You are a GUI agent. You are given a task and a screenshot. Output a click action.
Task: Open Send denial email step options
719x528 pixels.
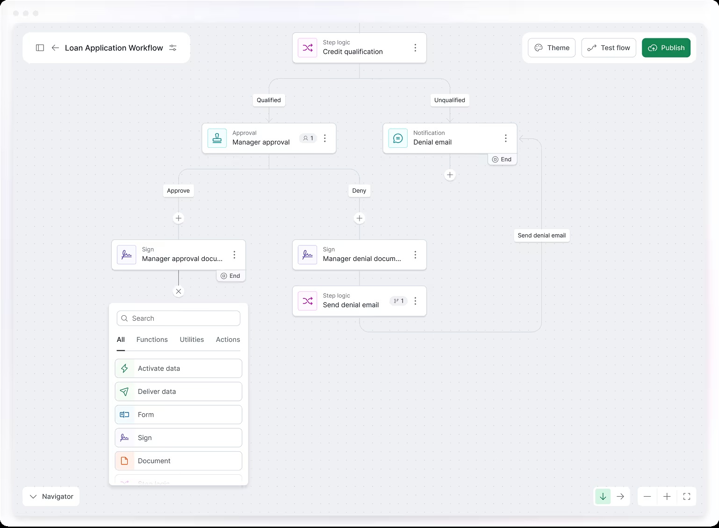pos(415,301)
